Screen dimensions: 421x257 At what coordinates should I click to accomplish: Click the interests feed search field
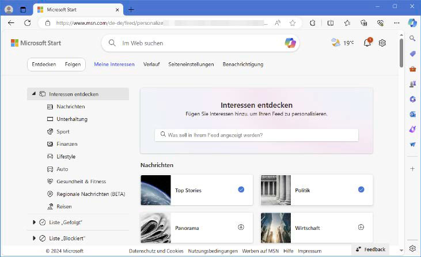click(x=256, y=135)
